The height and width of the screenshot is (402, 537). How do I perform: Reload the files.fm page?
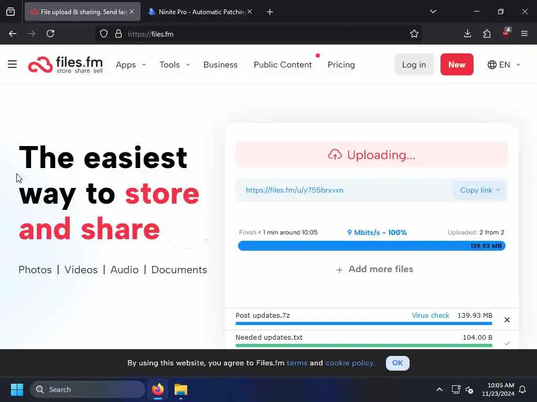(50, 33)
